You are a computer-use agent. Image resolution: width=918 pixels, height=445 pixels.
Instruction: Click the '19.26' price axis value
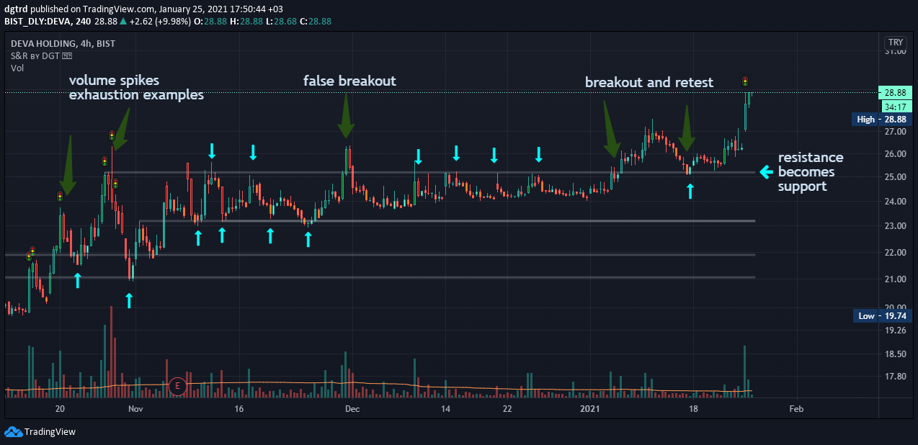click(895, 331)
